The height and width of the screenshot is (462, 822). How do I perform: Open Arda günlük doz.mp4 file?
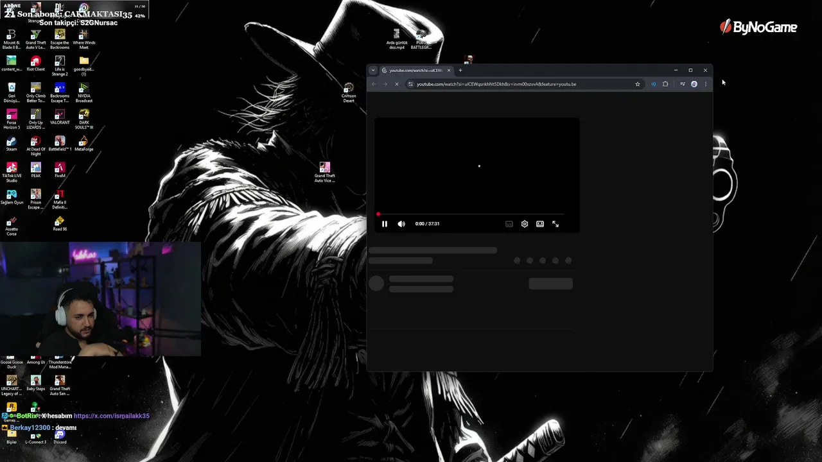(396, 38)
